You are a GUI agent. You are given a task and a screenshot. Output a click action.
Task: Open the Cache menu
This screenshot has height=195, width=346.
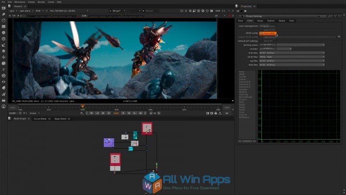coord(51,2)
